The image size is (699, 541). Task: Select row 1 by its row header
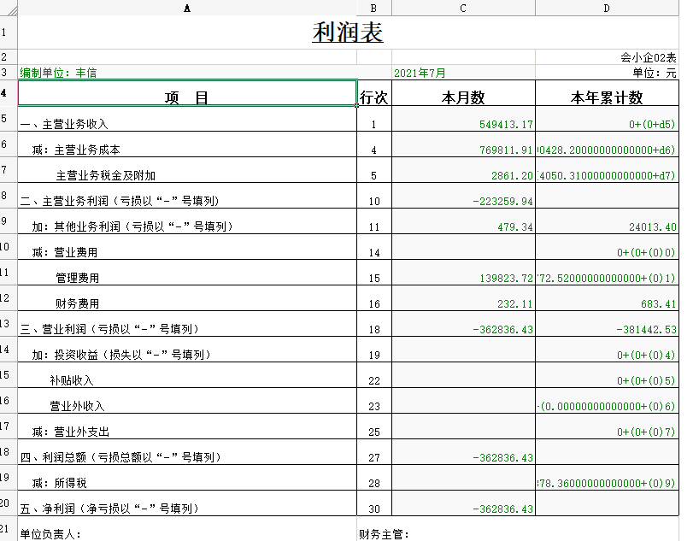(x=9, y=32)
